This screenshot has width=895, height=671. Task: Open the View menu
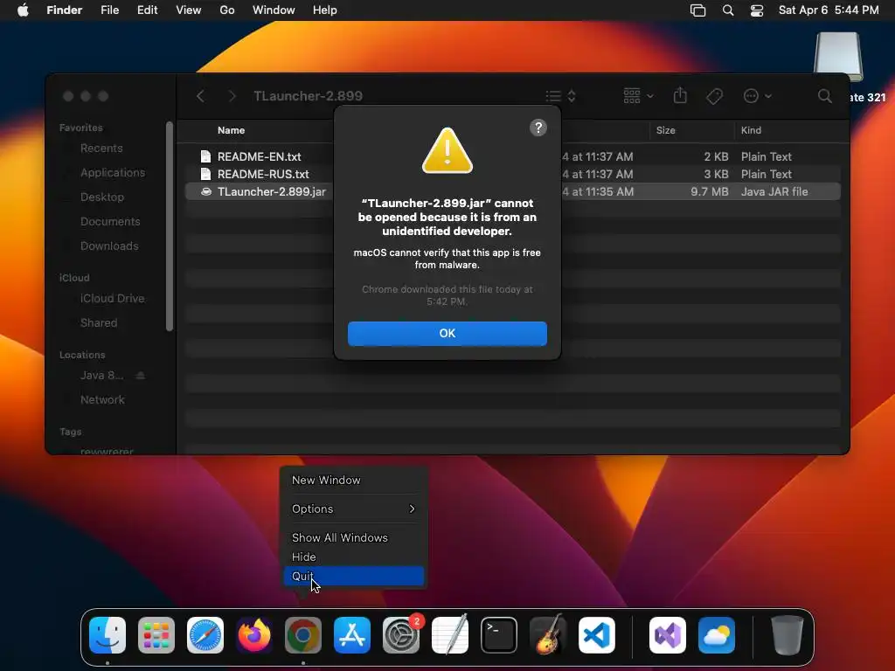tap(189, 10)
